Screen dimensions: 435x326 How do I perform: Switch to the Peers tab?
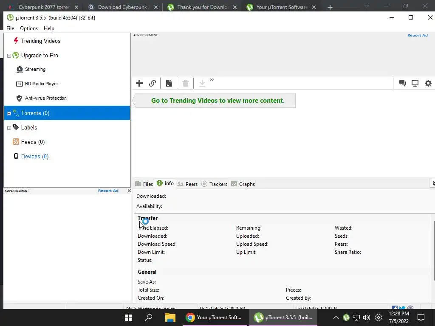click(187, 184)
